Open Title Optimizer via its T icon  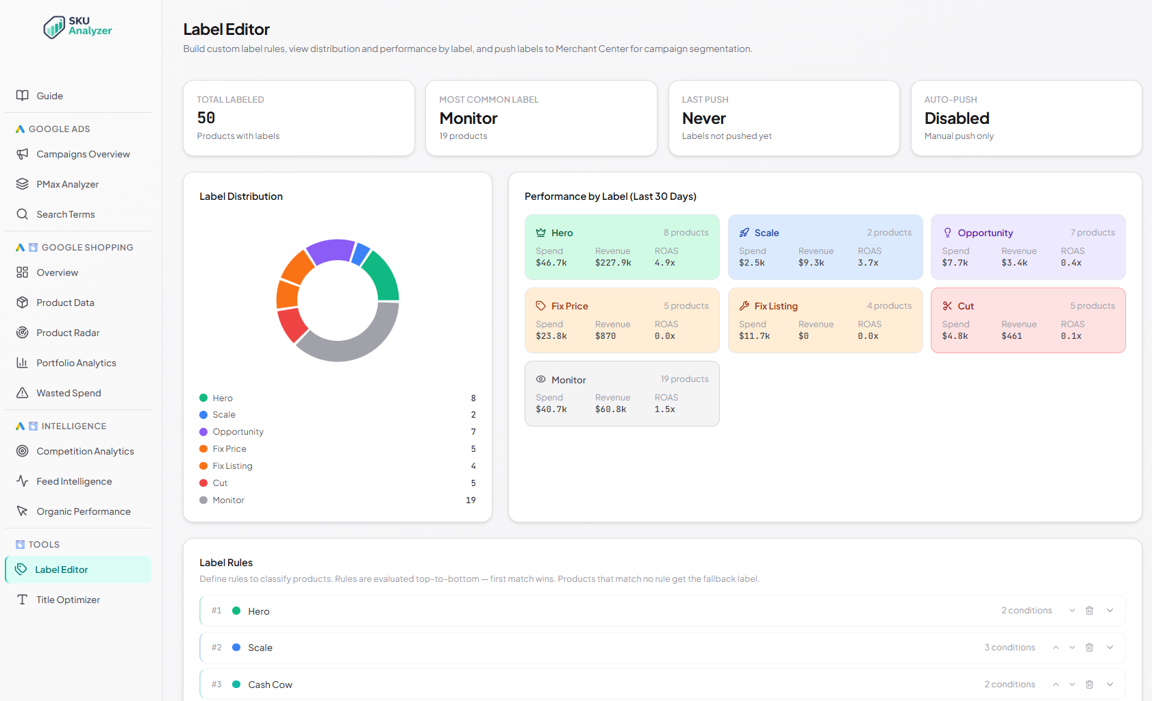pos(23,599)
